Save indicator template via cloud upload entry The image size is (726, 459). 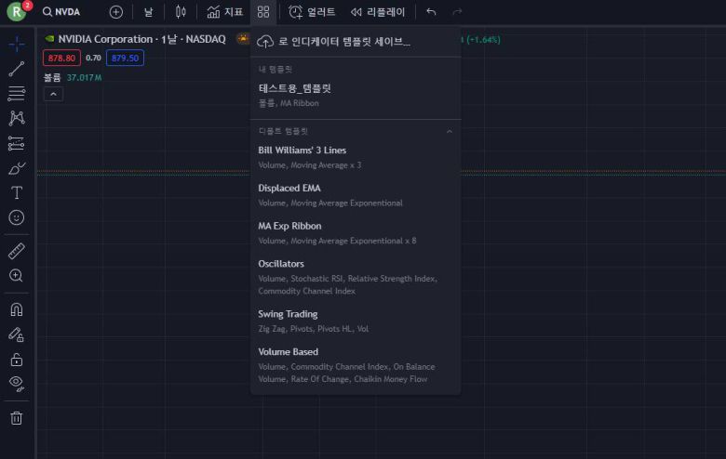point(356,42)
